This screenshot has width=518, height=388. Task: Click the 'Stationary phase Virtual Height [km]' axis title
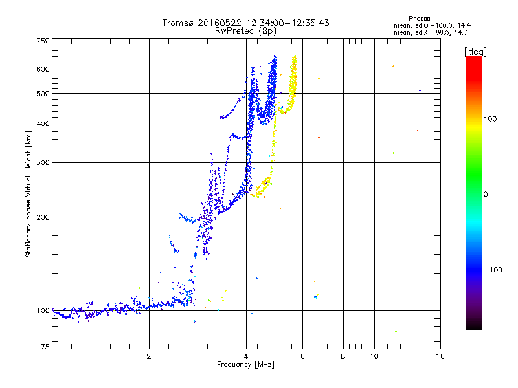pyautogui.click(x=28, y=194)
